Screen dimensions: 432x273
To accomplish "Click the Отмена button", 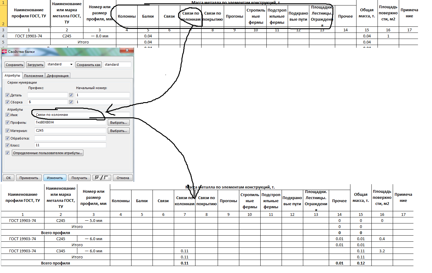I will (123, 178).
